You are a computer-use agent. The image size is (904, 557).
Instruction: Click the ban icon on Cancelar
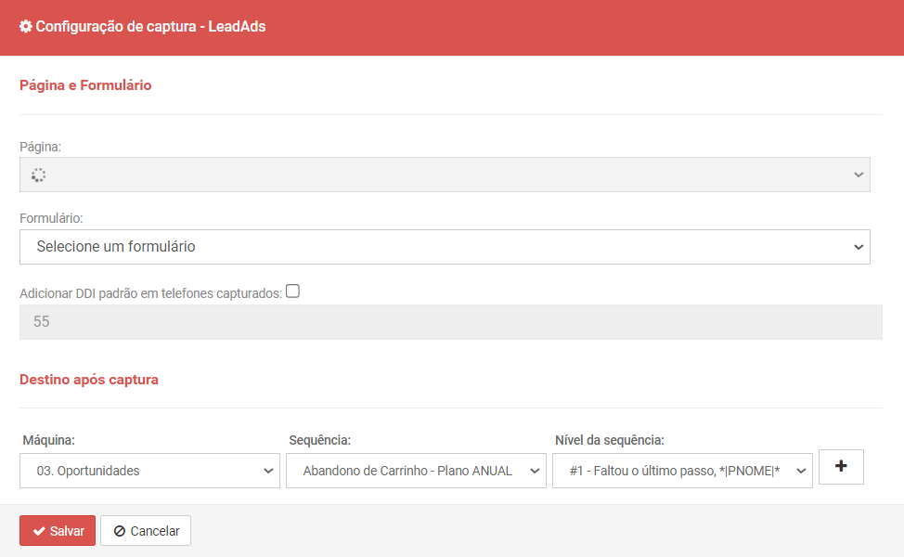(x=120, y=531)
